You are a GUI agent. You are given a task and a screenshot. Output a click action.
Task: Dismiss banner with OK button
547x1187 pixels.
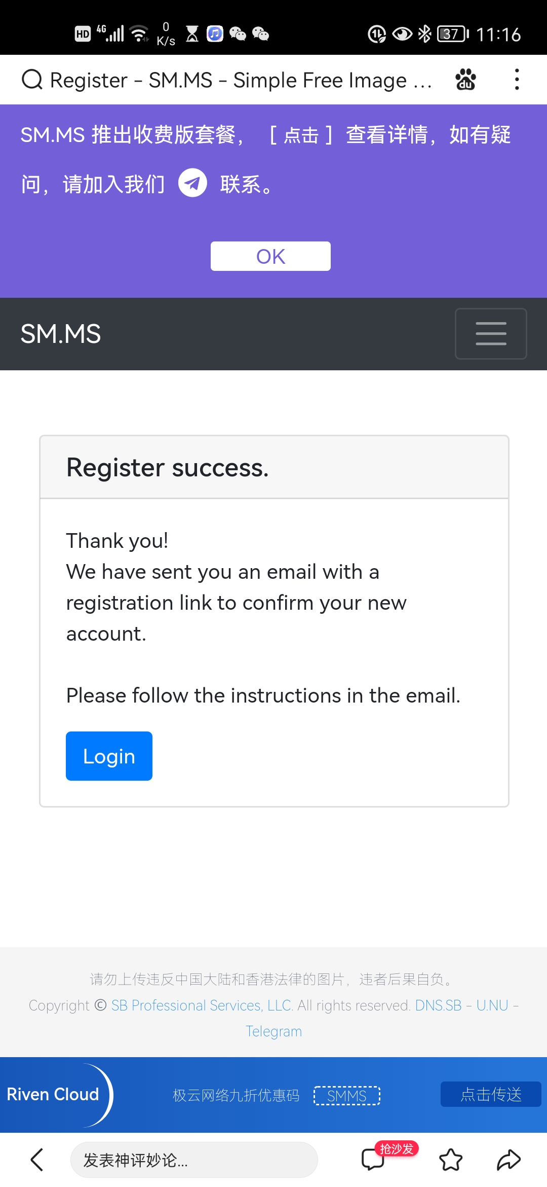pyautogui.click(x=270, y=256)
